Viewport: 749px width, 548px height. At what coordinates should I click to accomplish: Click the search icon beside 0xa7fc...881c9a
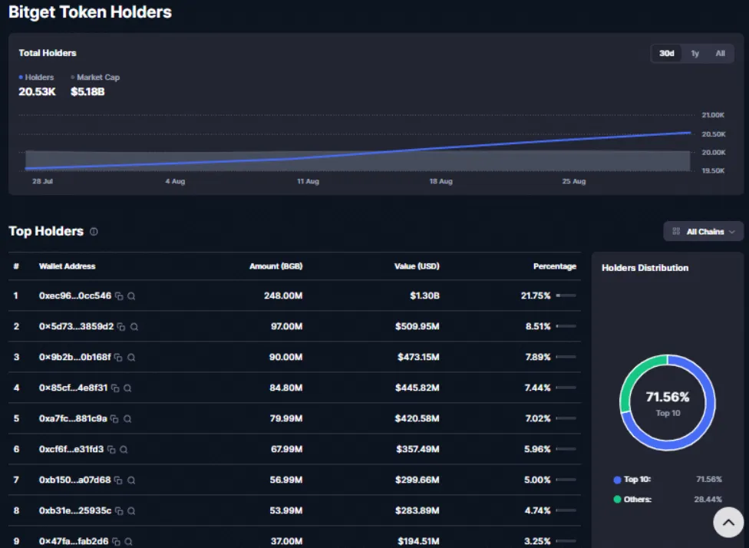click(x=127, y=418)
